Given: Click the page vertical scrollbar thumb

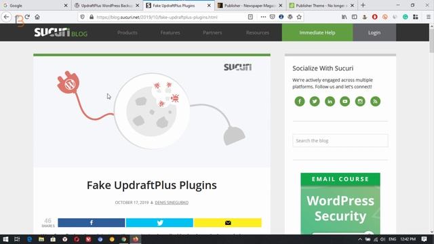Looking at the screenshot, I should (x=431, y=41).
